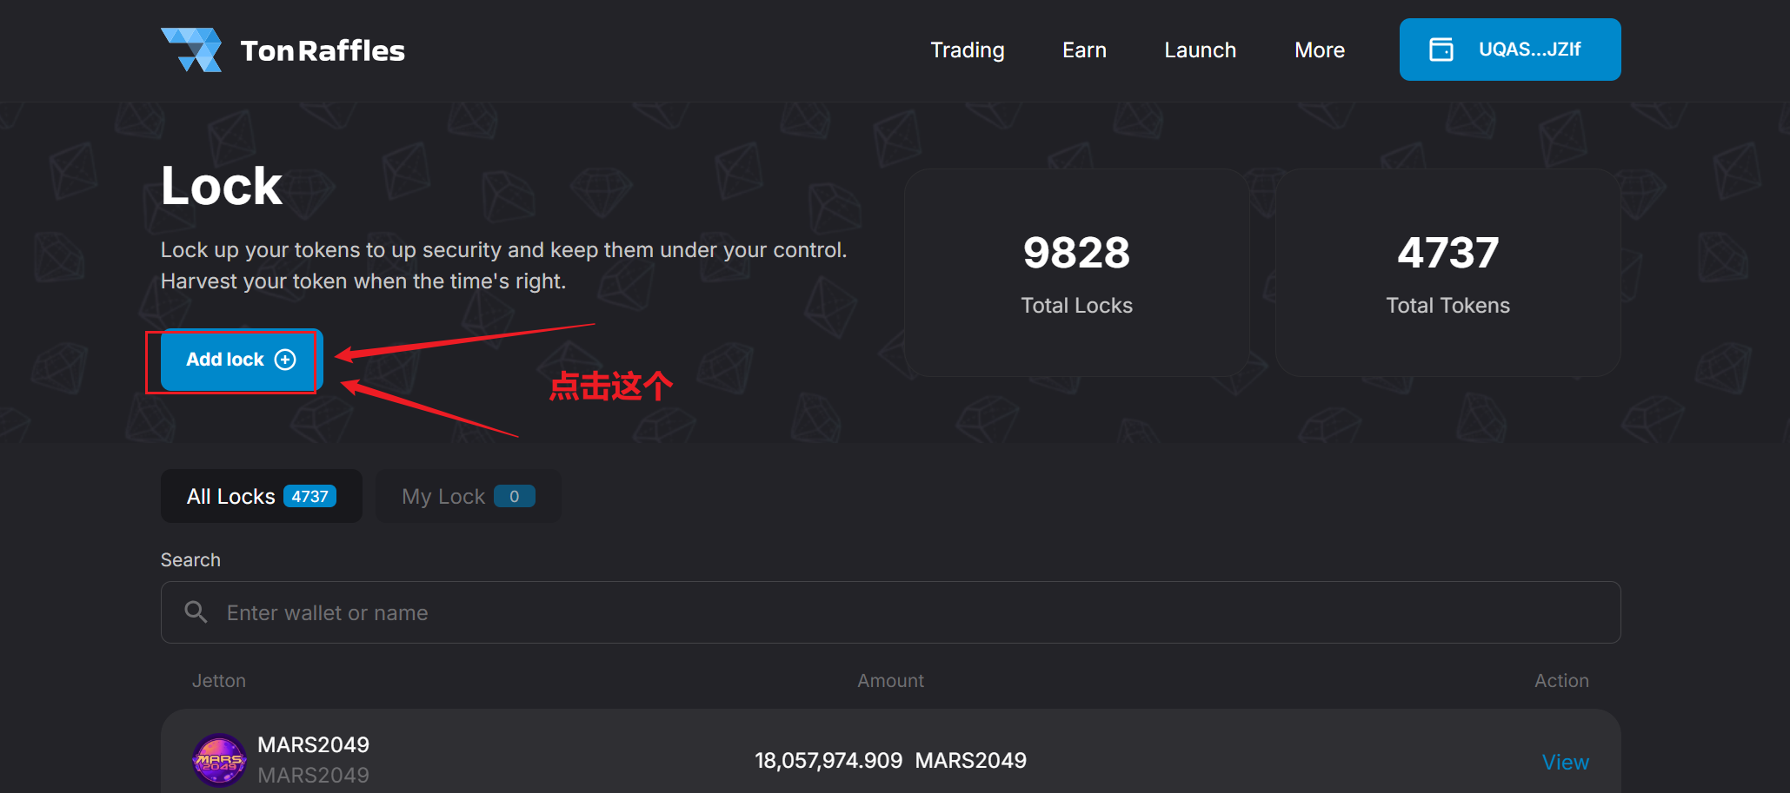1790x793 pixels.
Task: Click the 4737 Total Tokens card
Action: tap(1447, 273)
